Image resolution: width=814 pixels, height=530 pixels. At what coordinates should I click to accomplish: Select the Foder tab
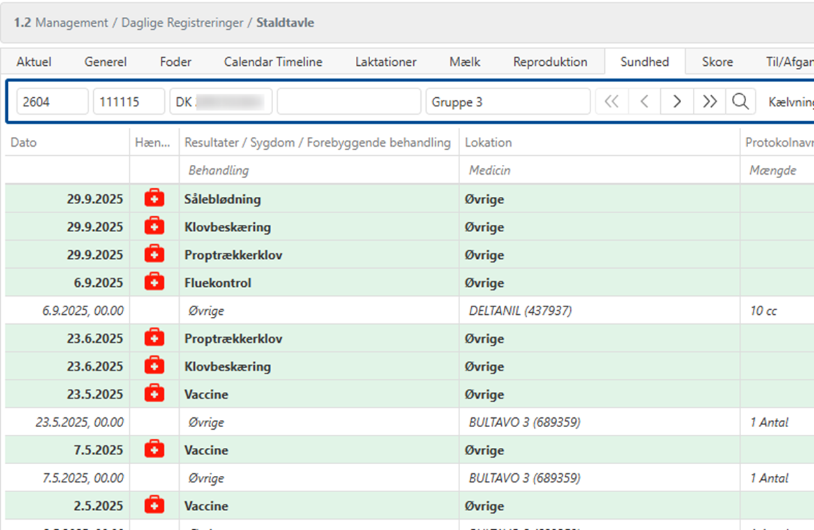(175, 62)
